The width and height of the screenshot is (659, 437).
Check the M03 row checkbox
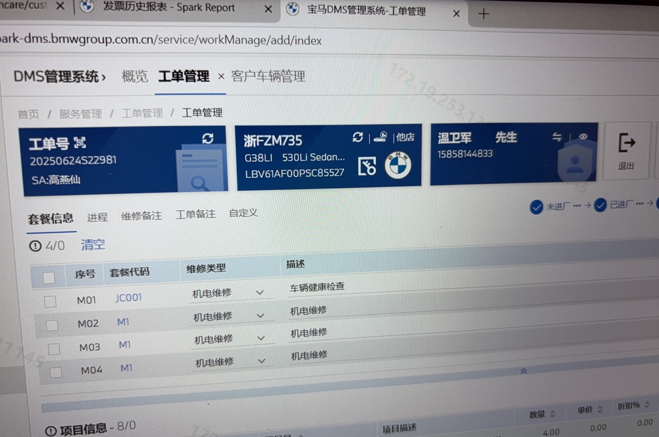click(x=54, y=349)
